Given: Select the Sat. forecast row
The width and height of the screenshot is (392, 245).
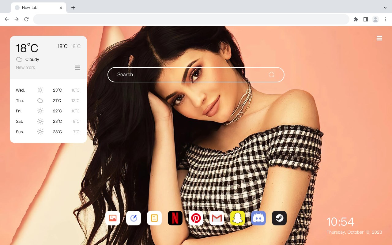Looking at the screenshot, I should coord(48,121).
